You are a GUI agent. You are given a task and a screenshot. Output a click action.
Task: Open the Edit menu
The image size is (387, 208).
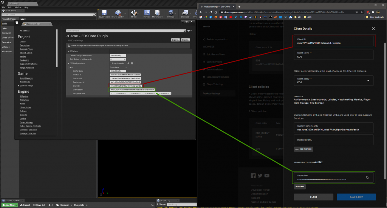[10, 8]
